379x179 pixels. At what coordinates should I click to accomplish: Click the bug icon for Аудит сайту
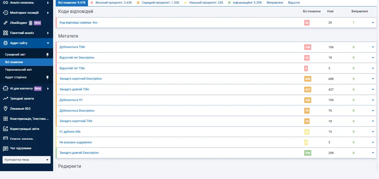[5, 43]
